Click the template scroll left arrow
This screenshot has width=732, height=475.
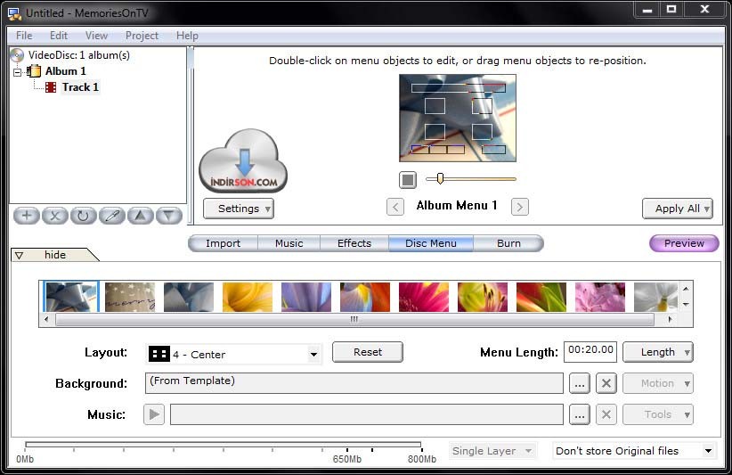point(45,320)
